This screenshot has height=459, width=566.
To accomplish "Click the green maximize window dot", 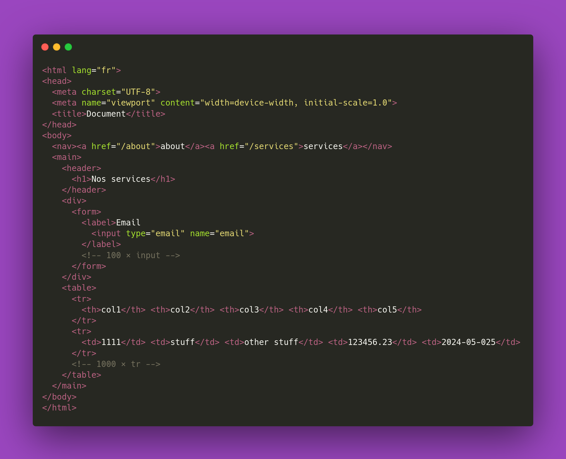I will [68, 47].
